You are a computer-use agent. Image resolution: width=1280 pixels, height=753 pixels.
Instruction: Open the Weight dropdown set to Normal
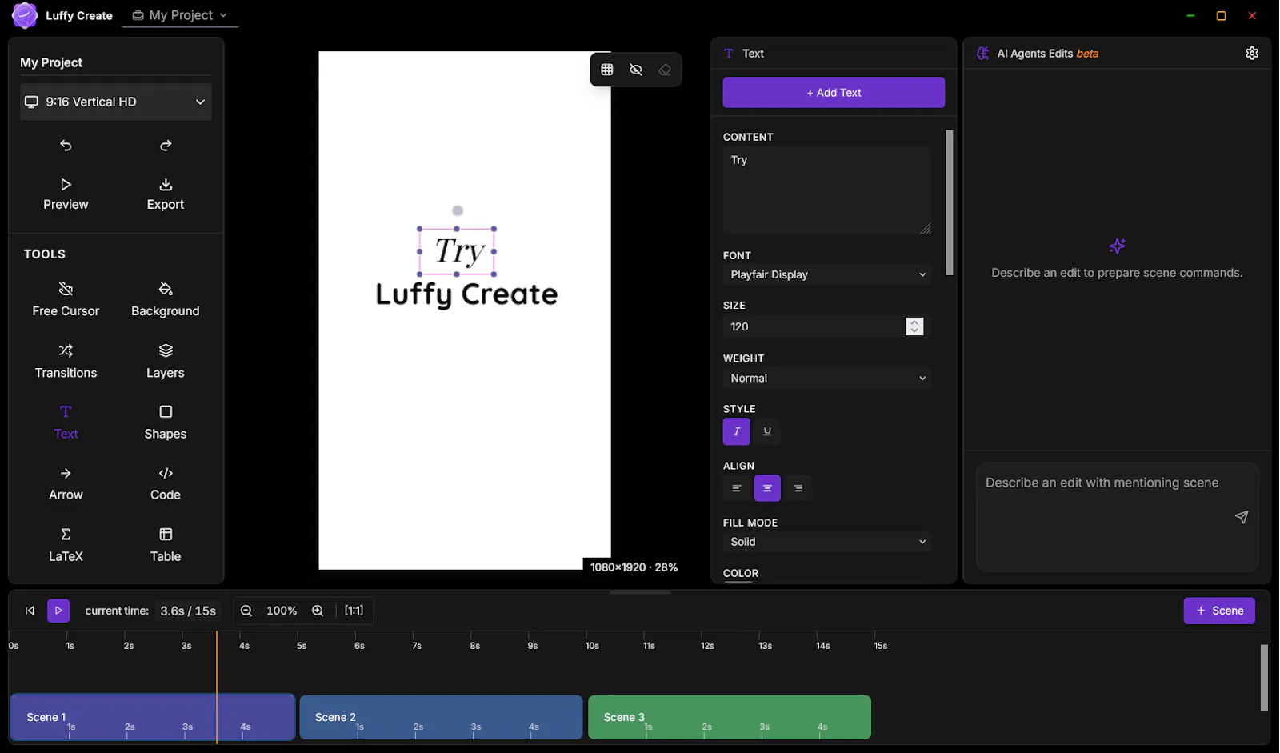[x=828, y=378]
